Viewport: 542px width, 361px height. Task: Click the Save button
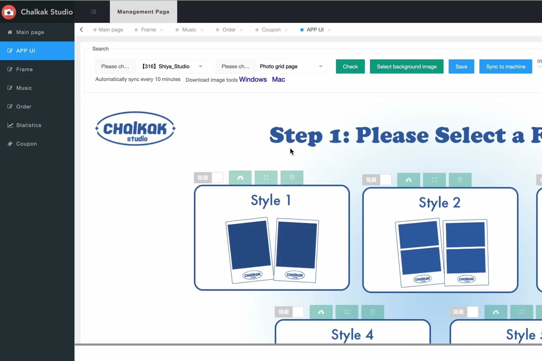pos(461,67)
